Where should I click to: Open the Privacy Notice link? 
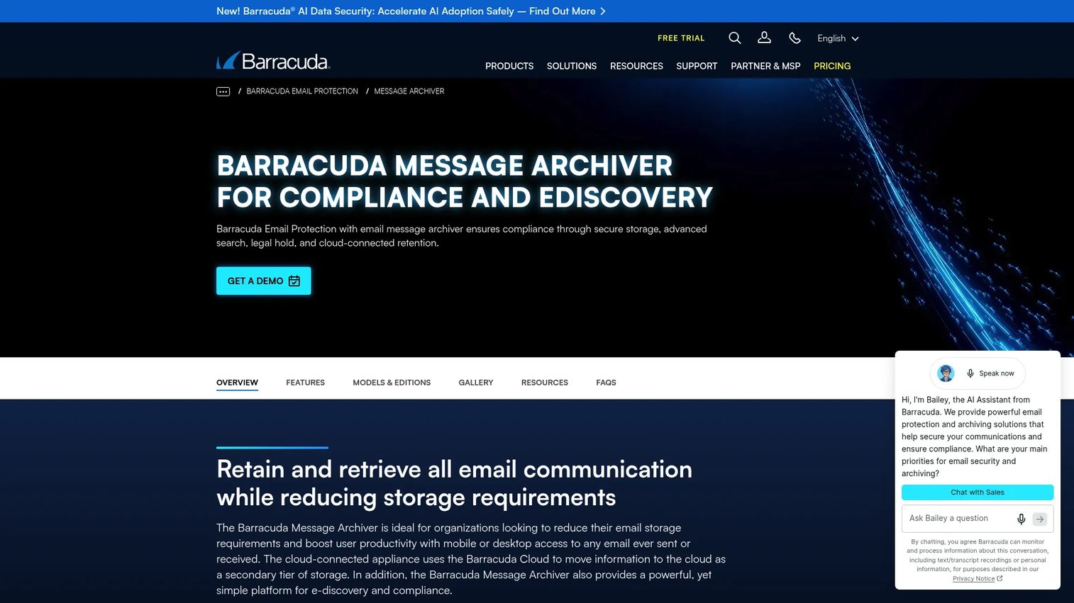[977, 579]
